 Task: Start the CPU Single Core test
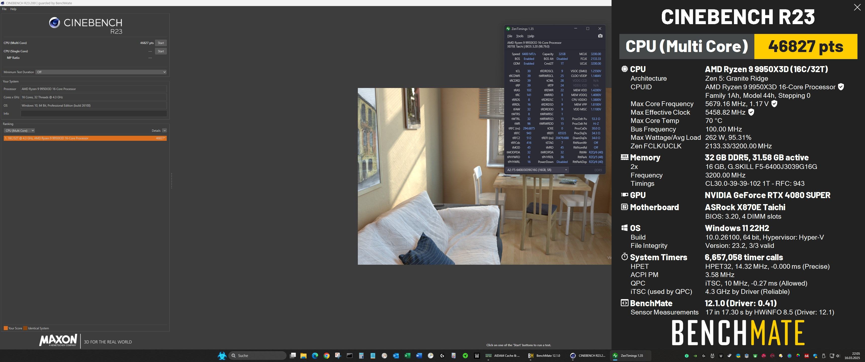click(161, 51)
